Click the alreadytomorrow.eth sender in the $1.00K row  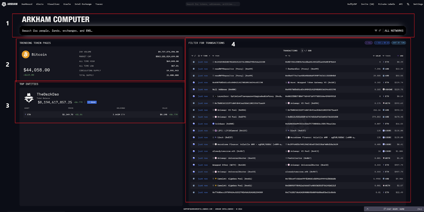click(x=228, y=151)
